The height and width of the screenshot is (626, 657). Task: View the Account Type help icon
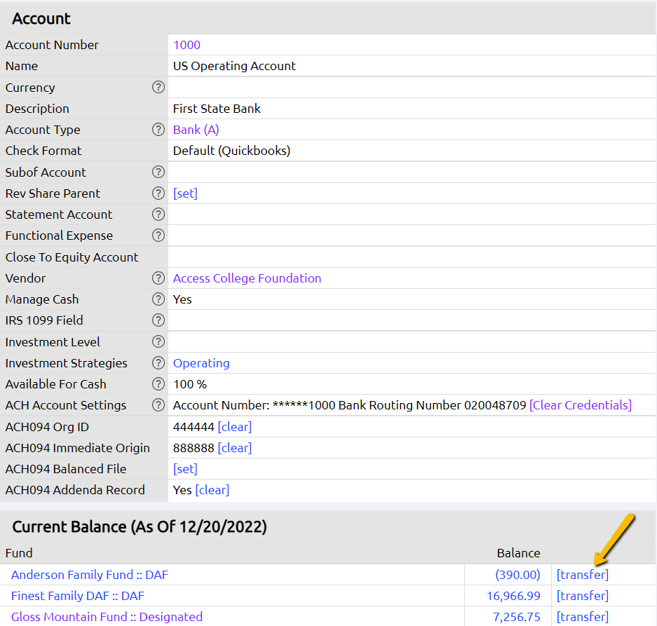[158, 130]
